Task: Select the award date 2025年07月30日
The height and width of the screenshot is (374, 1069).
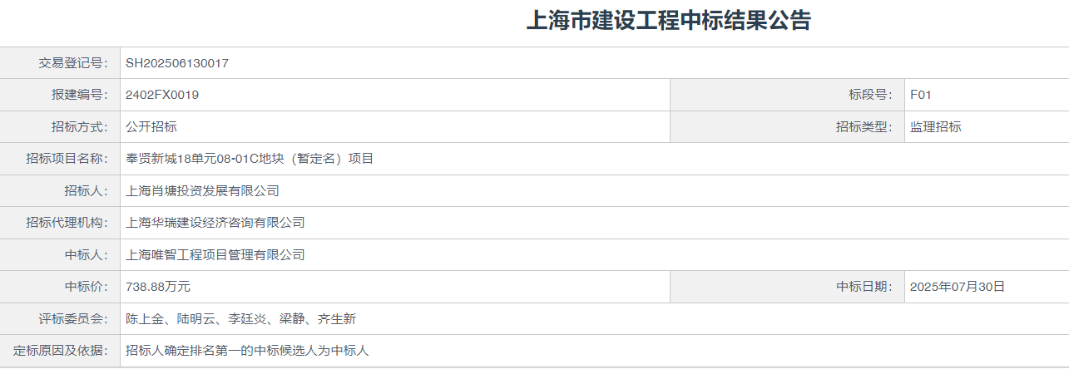Action: tap(958, 287)
